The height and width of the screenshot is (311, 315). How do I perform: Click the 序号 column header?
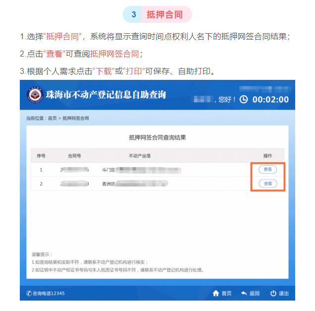tap(41, 156)
